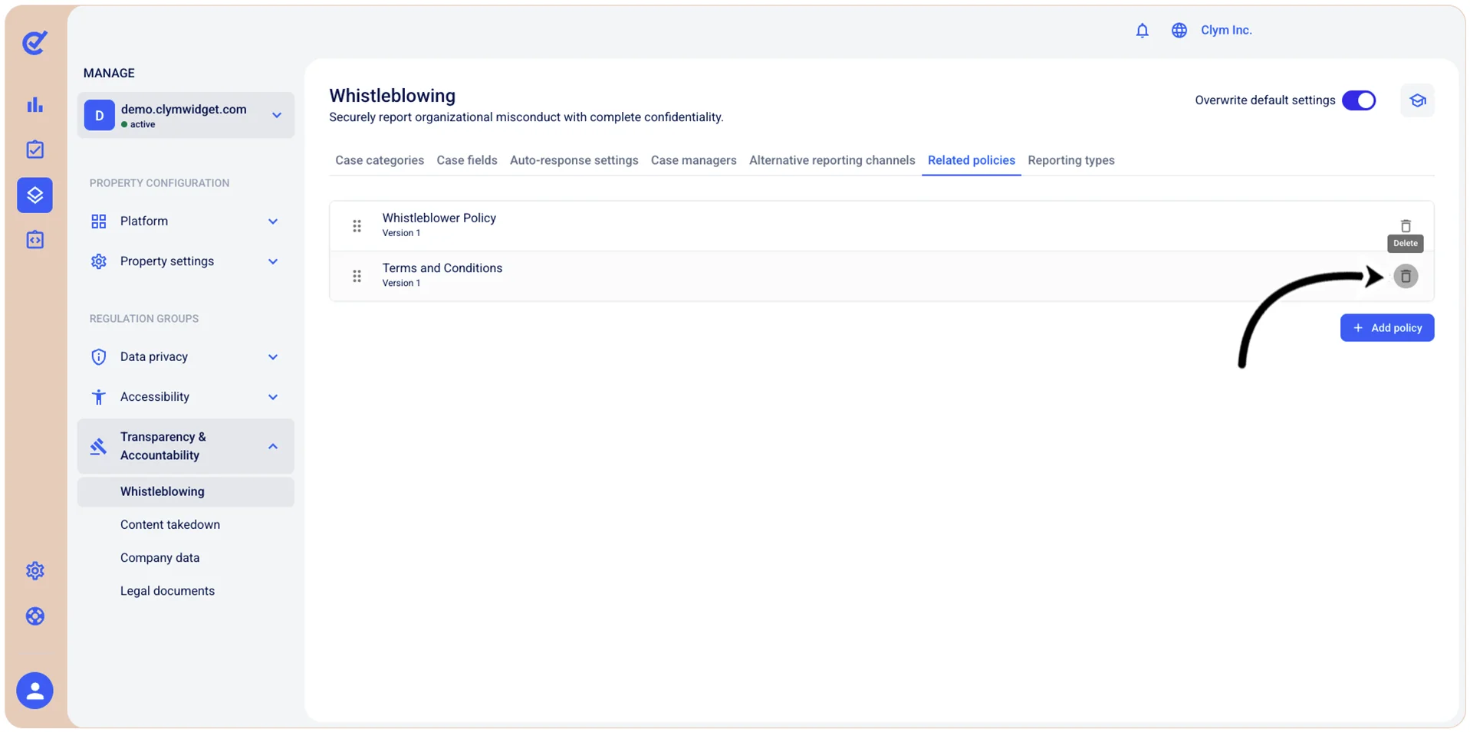The width and height of the screenshot is (1470, 732).
Task: Open the analytics bar chart sidebar icon
Action: (x=35, y=105)
